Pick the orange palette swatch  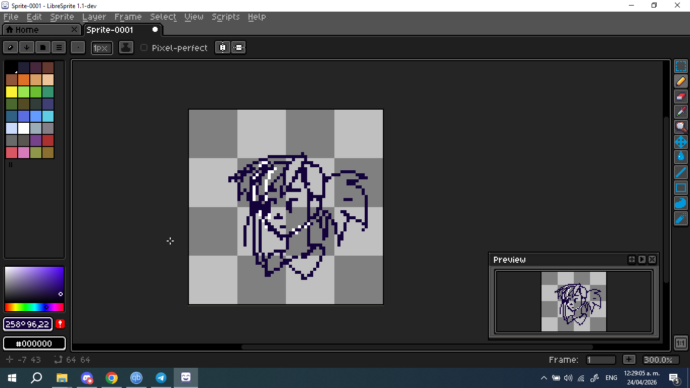coord(24,80)
